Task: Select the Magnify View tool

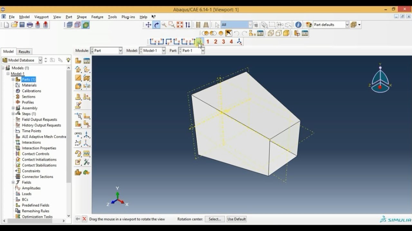Action: (164, 25)
